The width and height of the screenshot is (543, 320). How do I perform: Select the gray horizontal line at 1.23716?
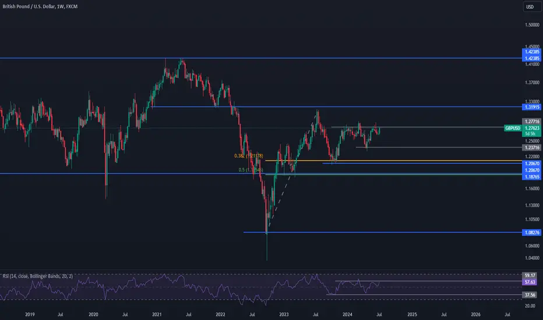(439, 147)
